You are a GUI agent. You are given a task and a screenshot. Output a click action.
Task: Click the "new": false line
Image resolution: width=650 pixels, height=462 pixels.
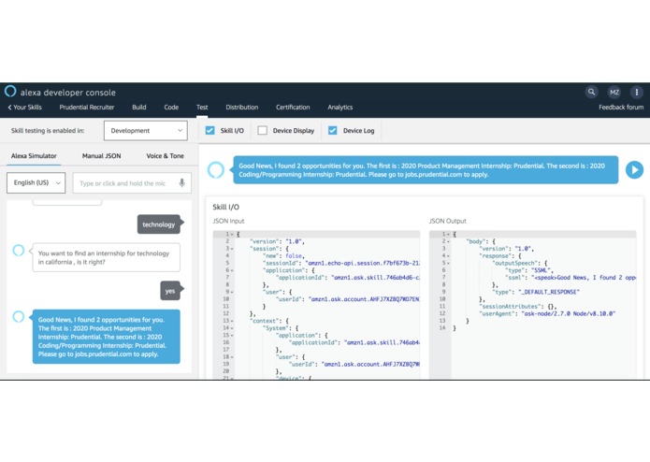(x=283, y=255)
